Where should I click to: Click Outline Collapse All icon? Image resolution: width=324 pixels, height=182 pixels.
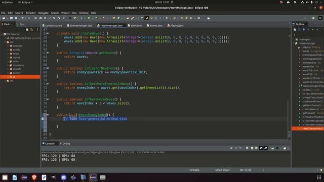tap(295, 30)
